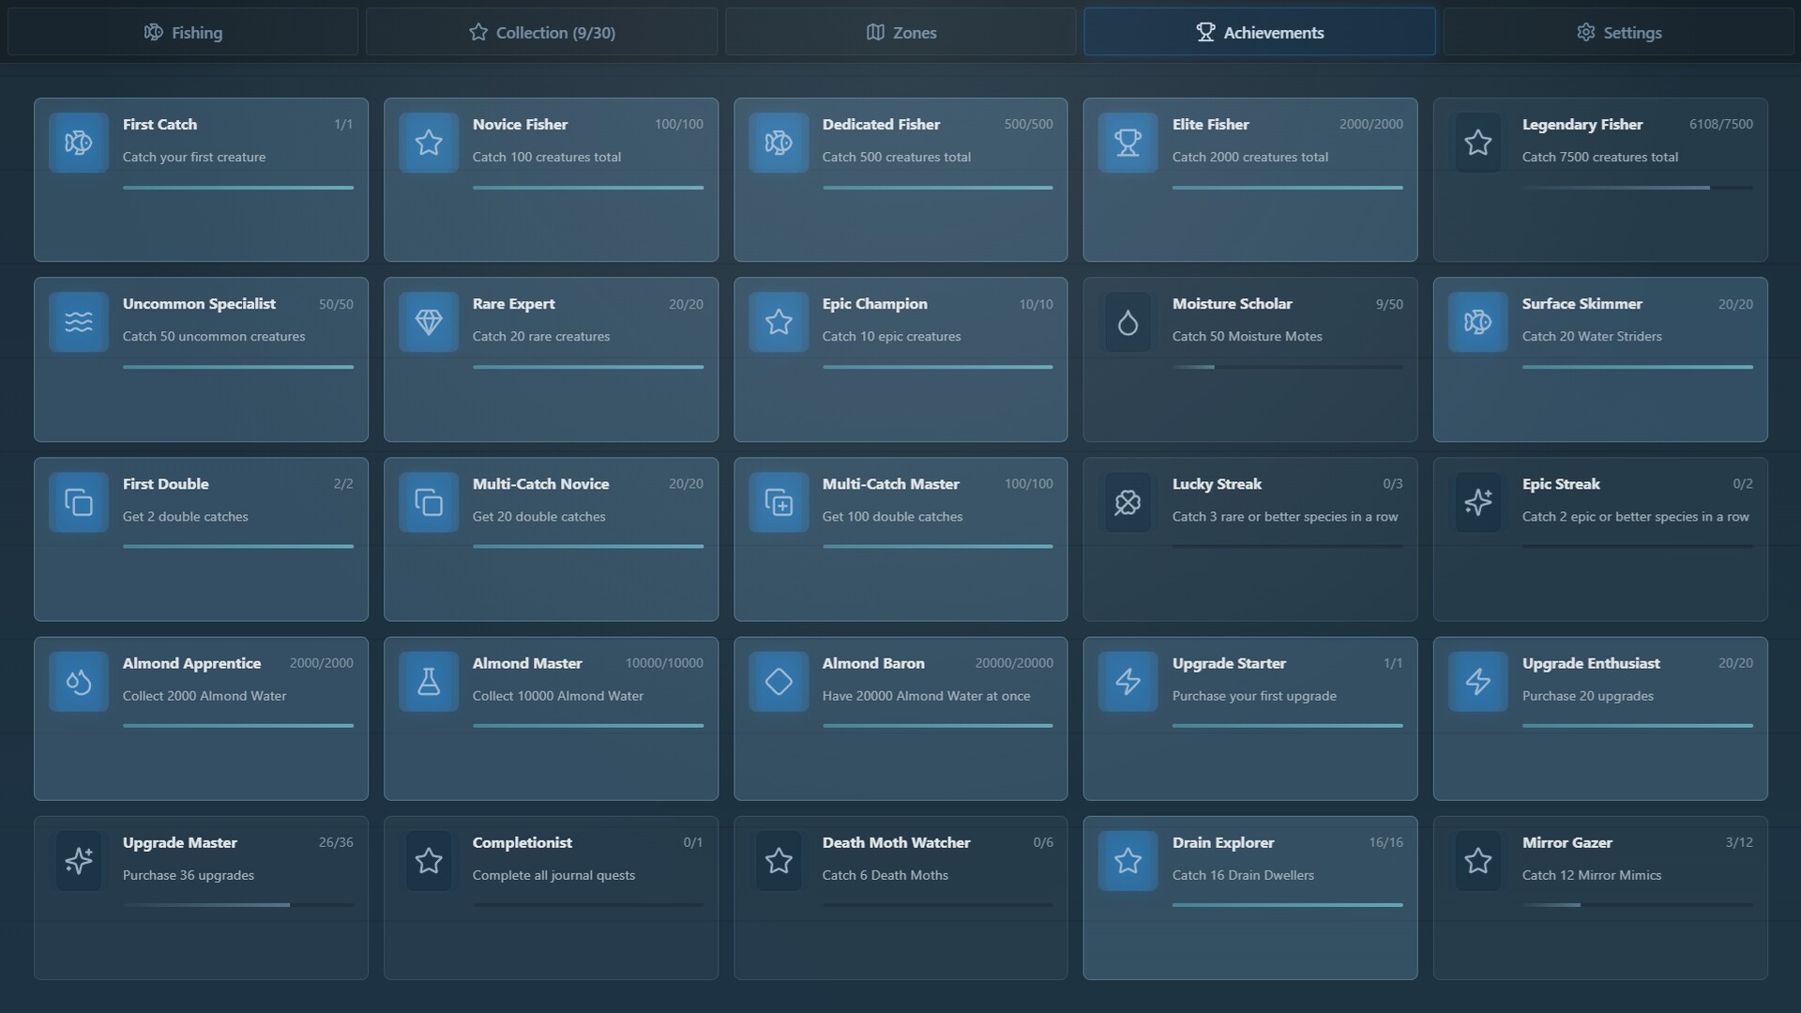
Task: Click the flask icon on Almond Master
Action: click(x=429, y=682)
